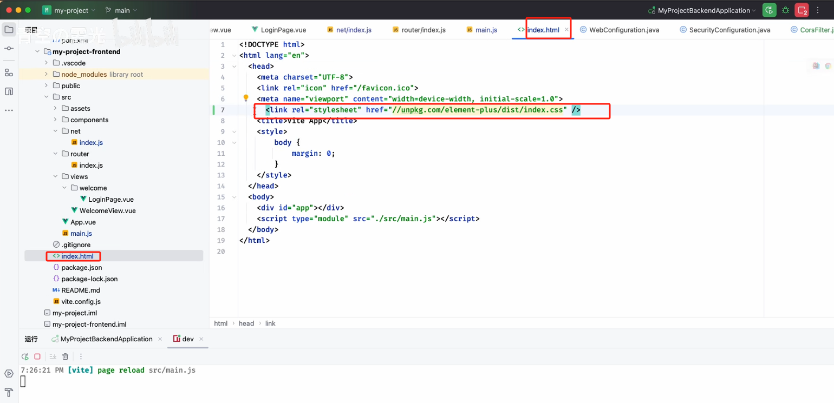Switch to router/index.js editor tab
This screenshot has width=834, height=403.
click(419, 30)
